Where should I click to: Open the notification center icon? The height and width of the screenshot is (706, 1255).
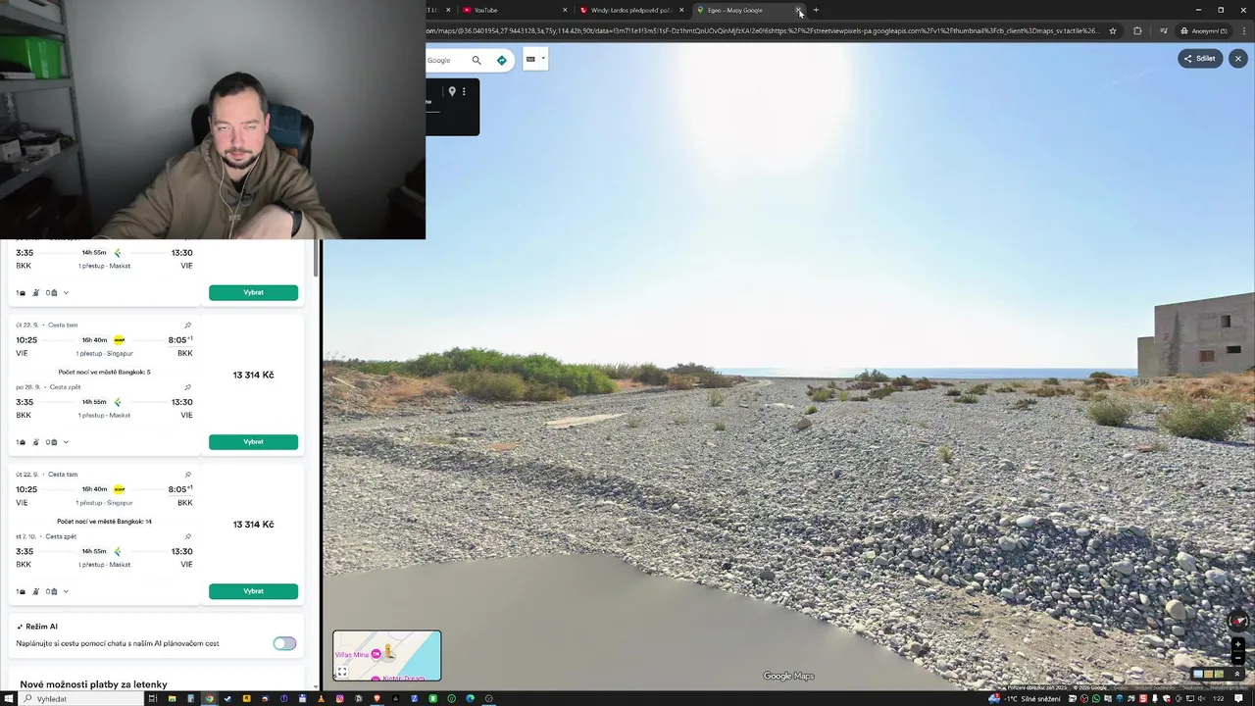pos(1239,698)
